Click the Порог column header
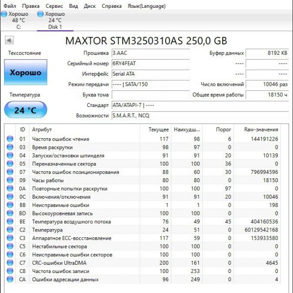 coord(218,129)
